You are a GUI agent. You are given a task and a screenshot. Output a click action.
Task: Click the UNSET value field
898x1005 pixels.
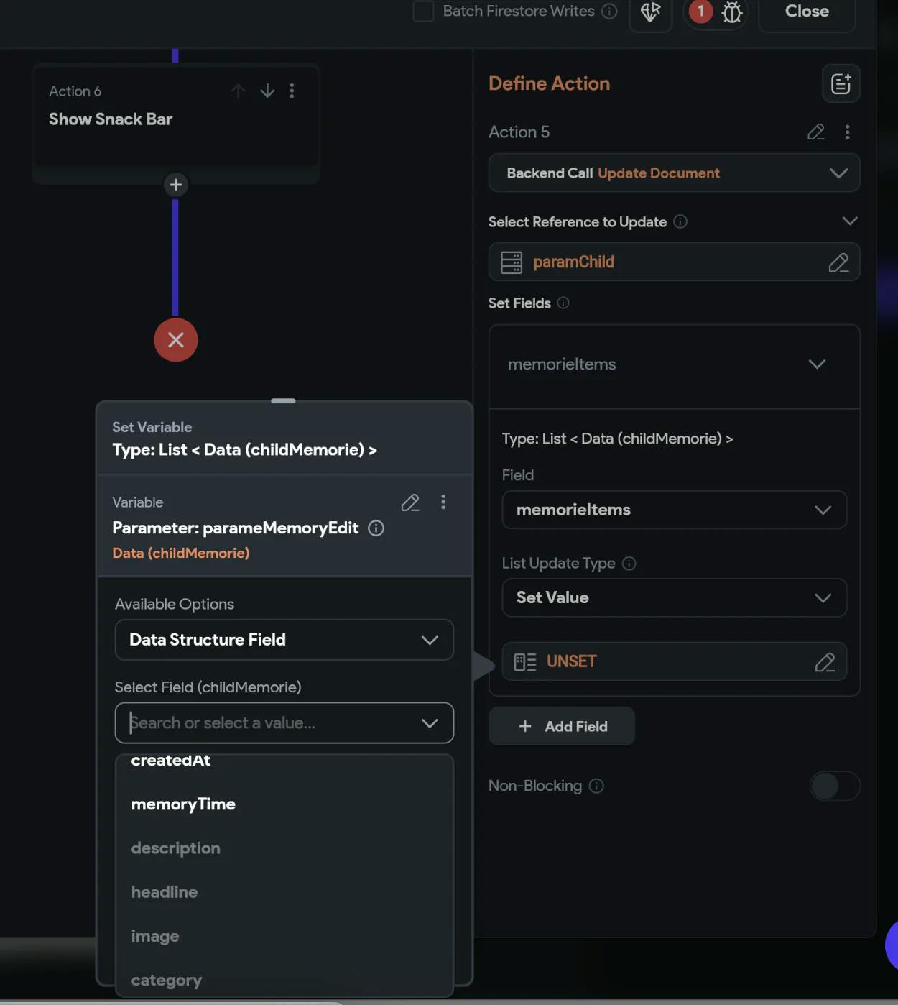coord(674,661)
